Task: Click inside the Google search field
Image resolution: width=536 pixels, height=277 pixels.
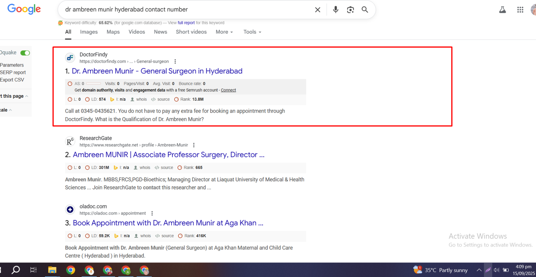Action: (x=184, y=10)
